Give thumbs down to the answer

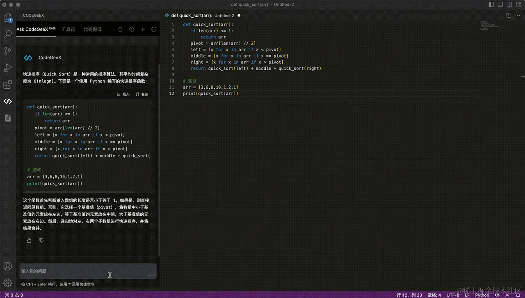41,241
